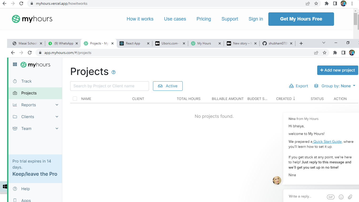
Task: Insert a GIF in the chat reply
Action: [331, 197]
